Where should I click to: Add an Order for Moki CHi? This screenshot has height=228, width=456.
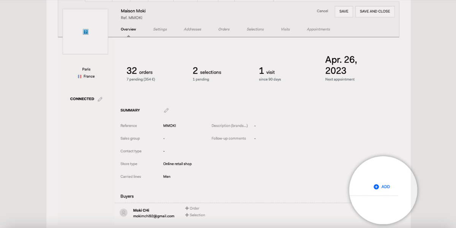192,208
